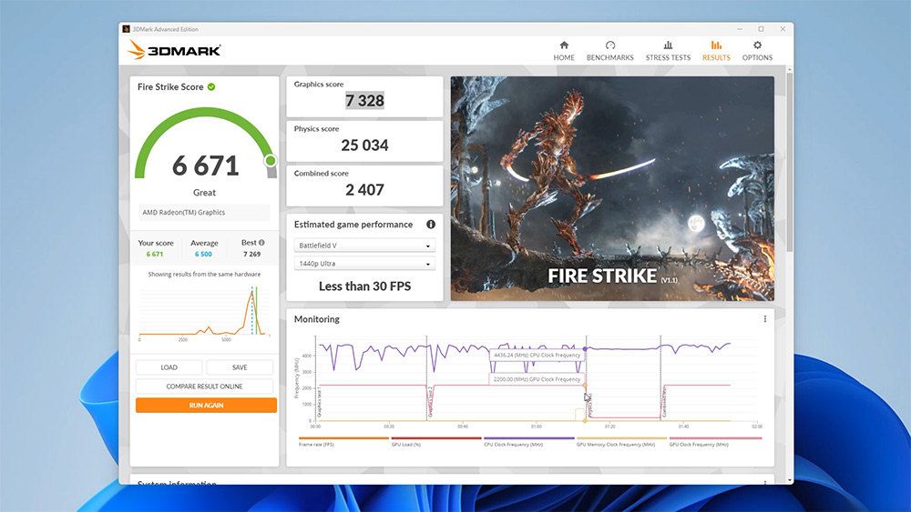Click the score distribution chart

tap(204, 313)
